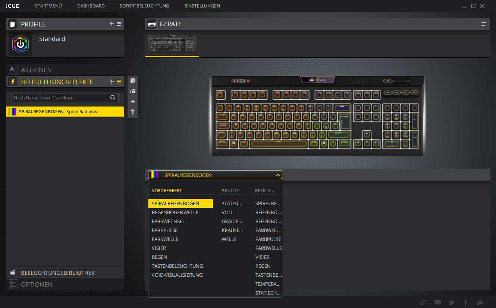Open the GERÄTE panel list-view icon
The height and width of the screenshot is (308, 496).
484,24
